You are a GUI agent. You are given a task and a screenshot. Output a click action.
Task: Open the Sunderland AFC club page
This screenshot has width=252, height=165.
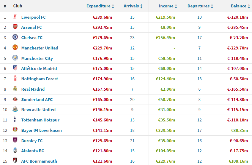pos(37,100)
